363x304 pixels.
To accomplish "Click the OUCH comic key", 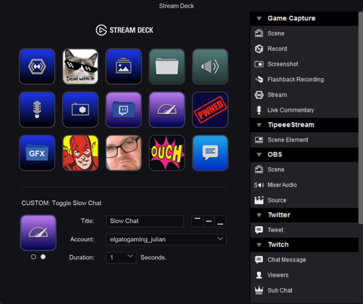I will pyautogui.click(x=167, y=153).
